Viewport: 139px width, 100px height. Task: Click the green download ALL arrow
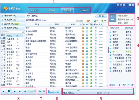tap(104, 21)
